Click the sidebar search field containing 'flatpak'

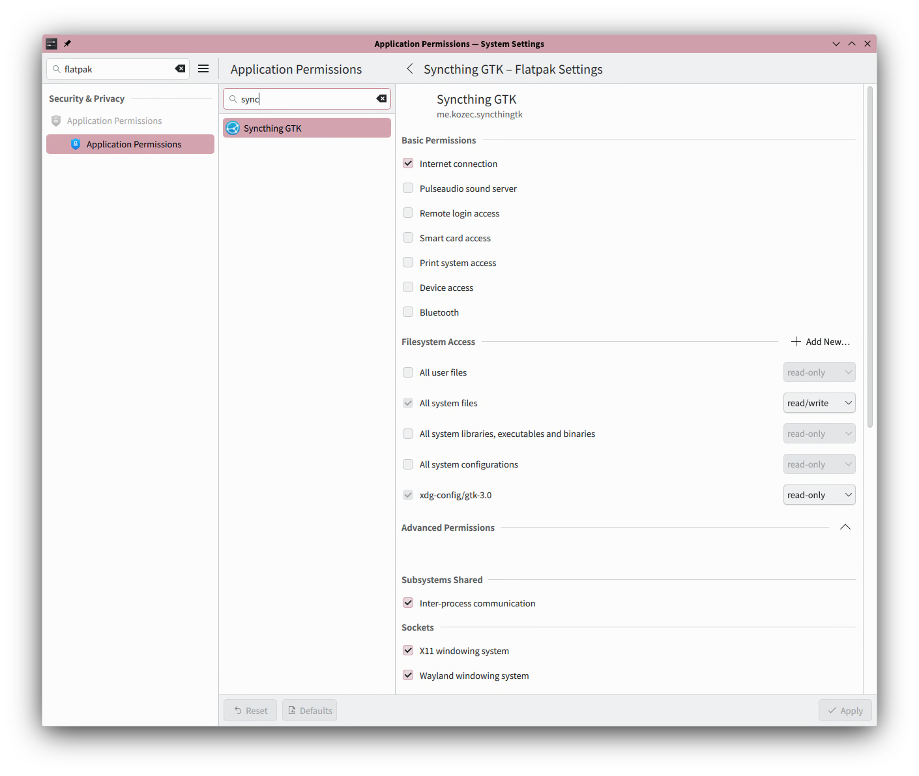tap(118, 68)
